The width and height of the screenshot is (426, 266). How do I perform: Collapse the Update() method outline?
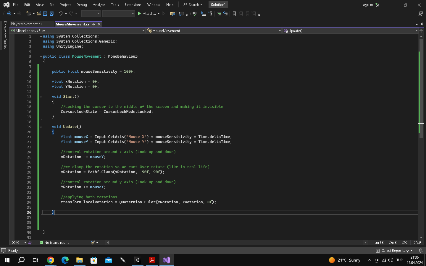pyautogui.click(x=41, y=127)
